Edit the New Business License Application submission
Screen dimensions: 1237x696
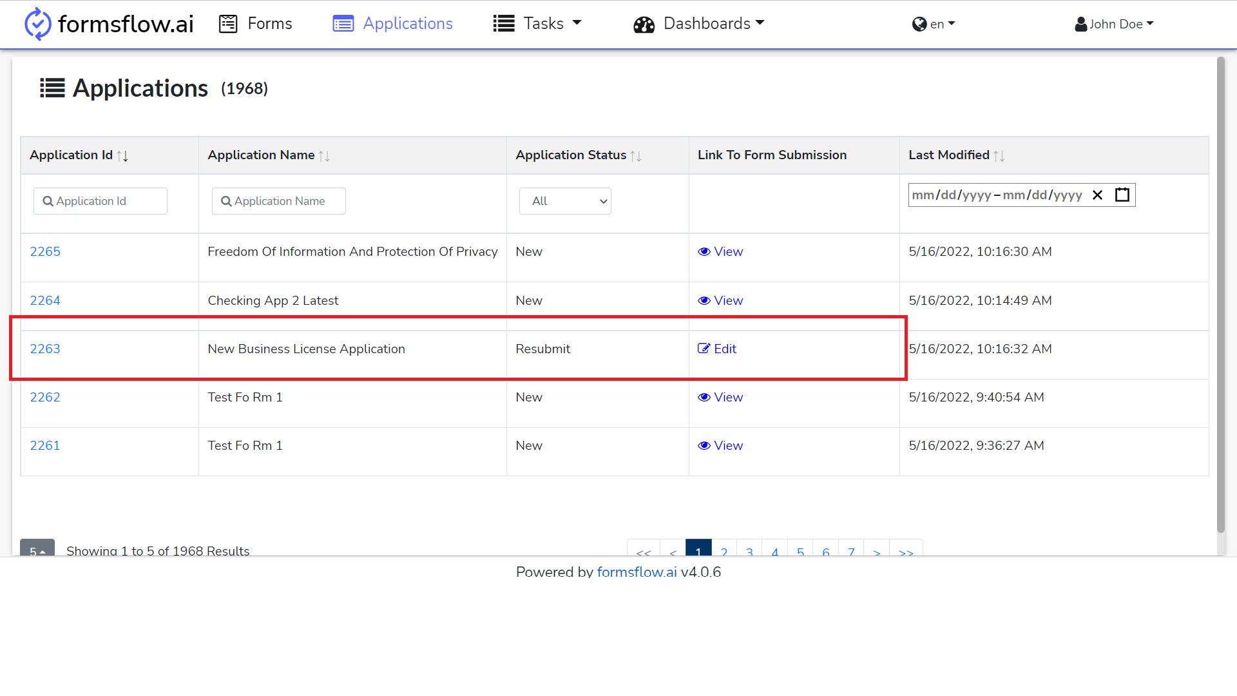[x=717, y=349]
